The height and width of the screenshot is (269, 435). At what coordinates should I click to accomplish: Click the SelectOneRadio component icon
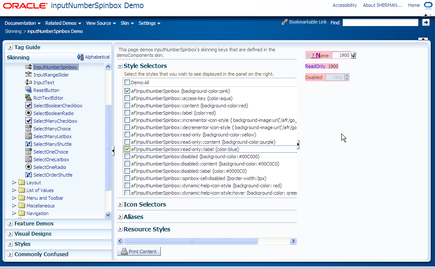(28, 167)
